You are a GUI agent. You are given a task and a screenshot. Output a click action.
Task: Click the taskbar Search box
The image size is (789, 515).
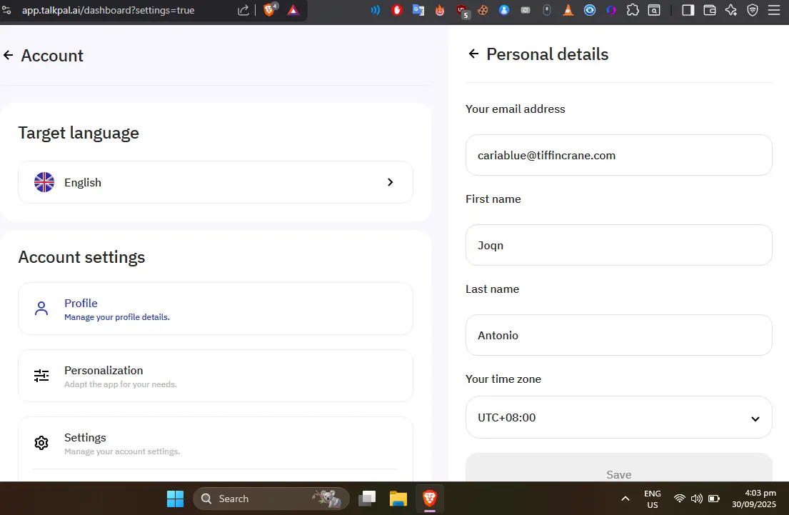pos(271,499)
